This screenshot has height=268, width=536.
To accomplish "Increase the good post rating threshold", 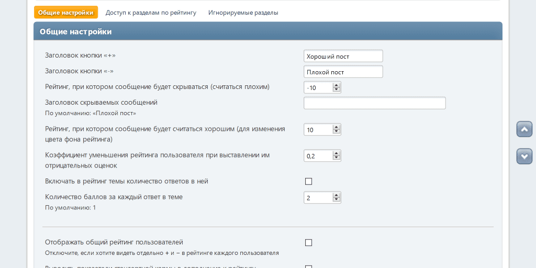I will click(x=337, y=127).
